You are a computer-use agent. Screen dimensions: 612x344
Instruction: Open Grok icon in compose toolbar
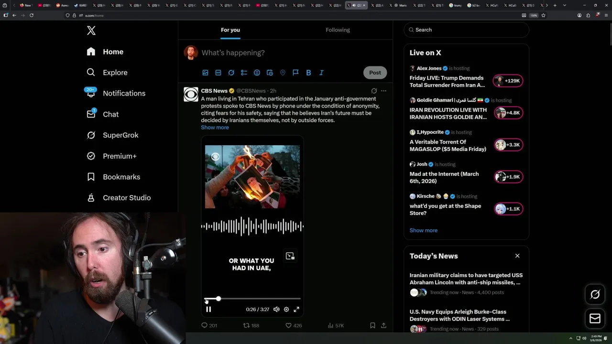point(231,73)
